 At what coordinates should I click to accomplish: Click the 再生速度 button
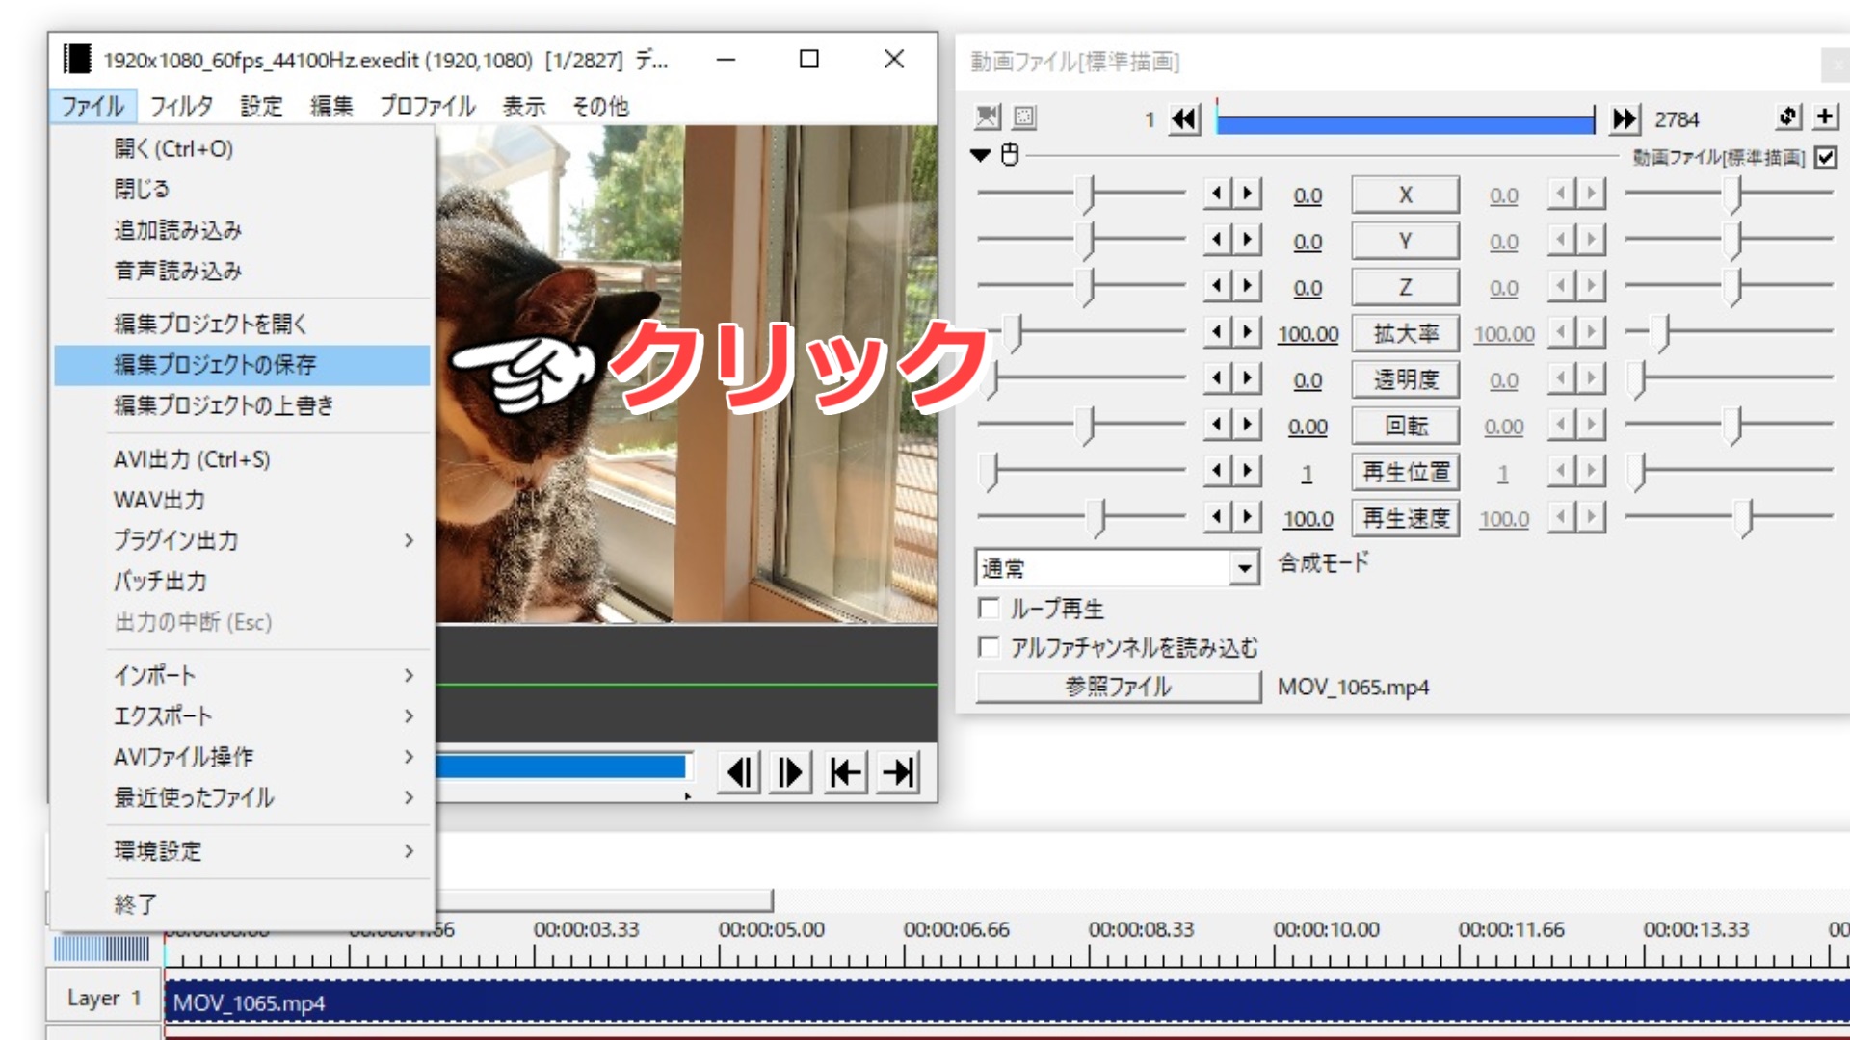(1406, 518)
